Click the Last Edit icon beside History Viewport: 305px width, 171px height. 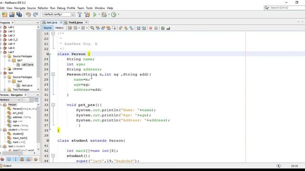70,28
